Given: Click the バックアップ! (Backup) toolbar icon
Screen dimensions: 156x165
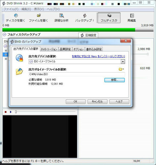Looking at the screenshot, I should click(85, 18).
